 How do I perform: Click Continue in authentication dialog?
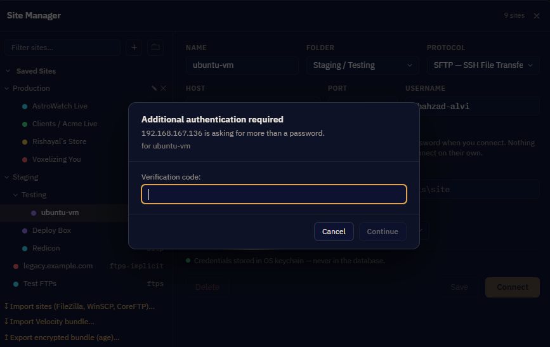pos(383,232)
